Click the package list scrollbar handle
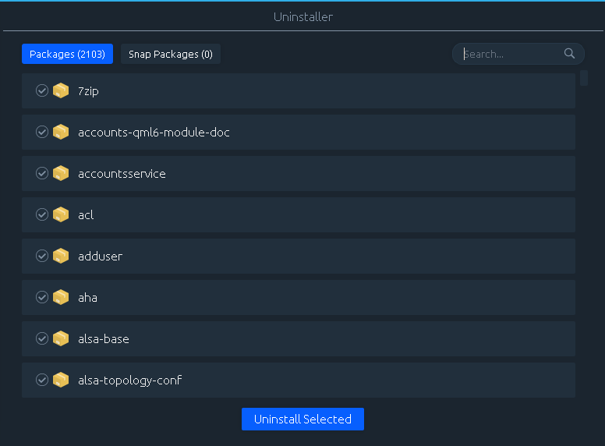The image size is (605, 446). point(584,78)
